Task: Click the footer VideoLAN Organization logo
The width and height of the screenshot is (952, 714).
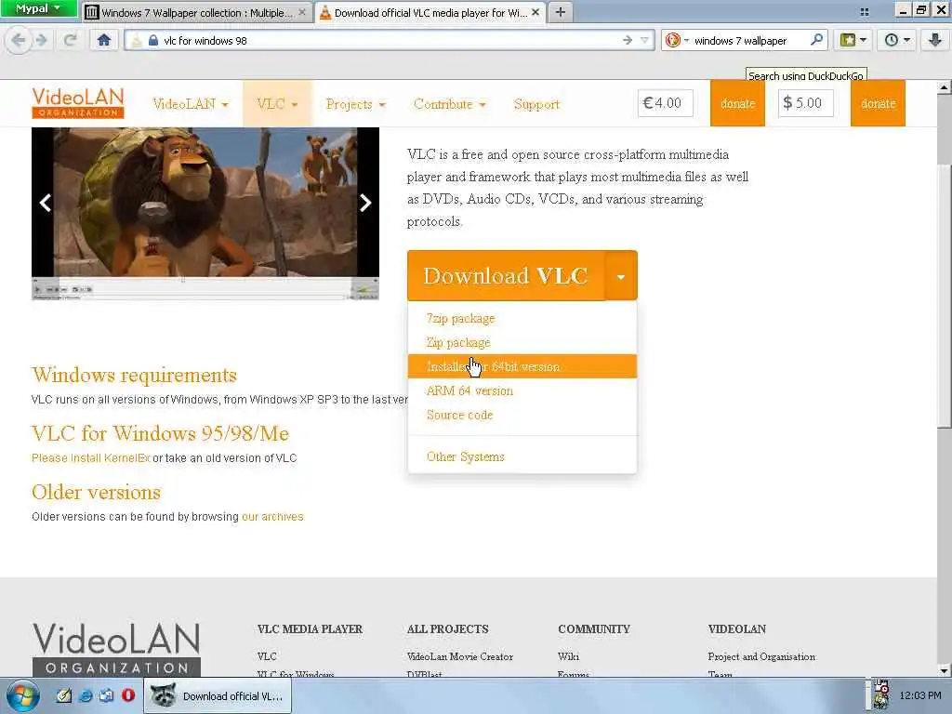Action: point(116,649)
